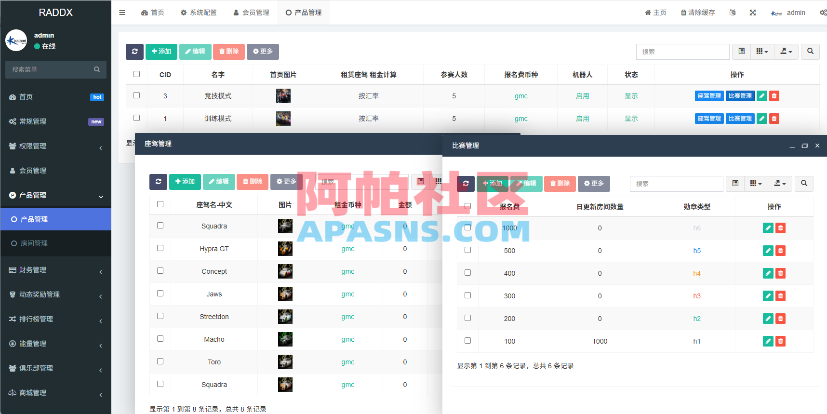Click the search button in 比赛管理 toolbar
827x414 pixels.
(x=804, y=184)
